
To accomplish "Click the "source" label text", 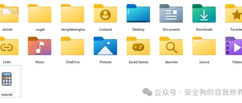I will coord(204,62).
